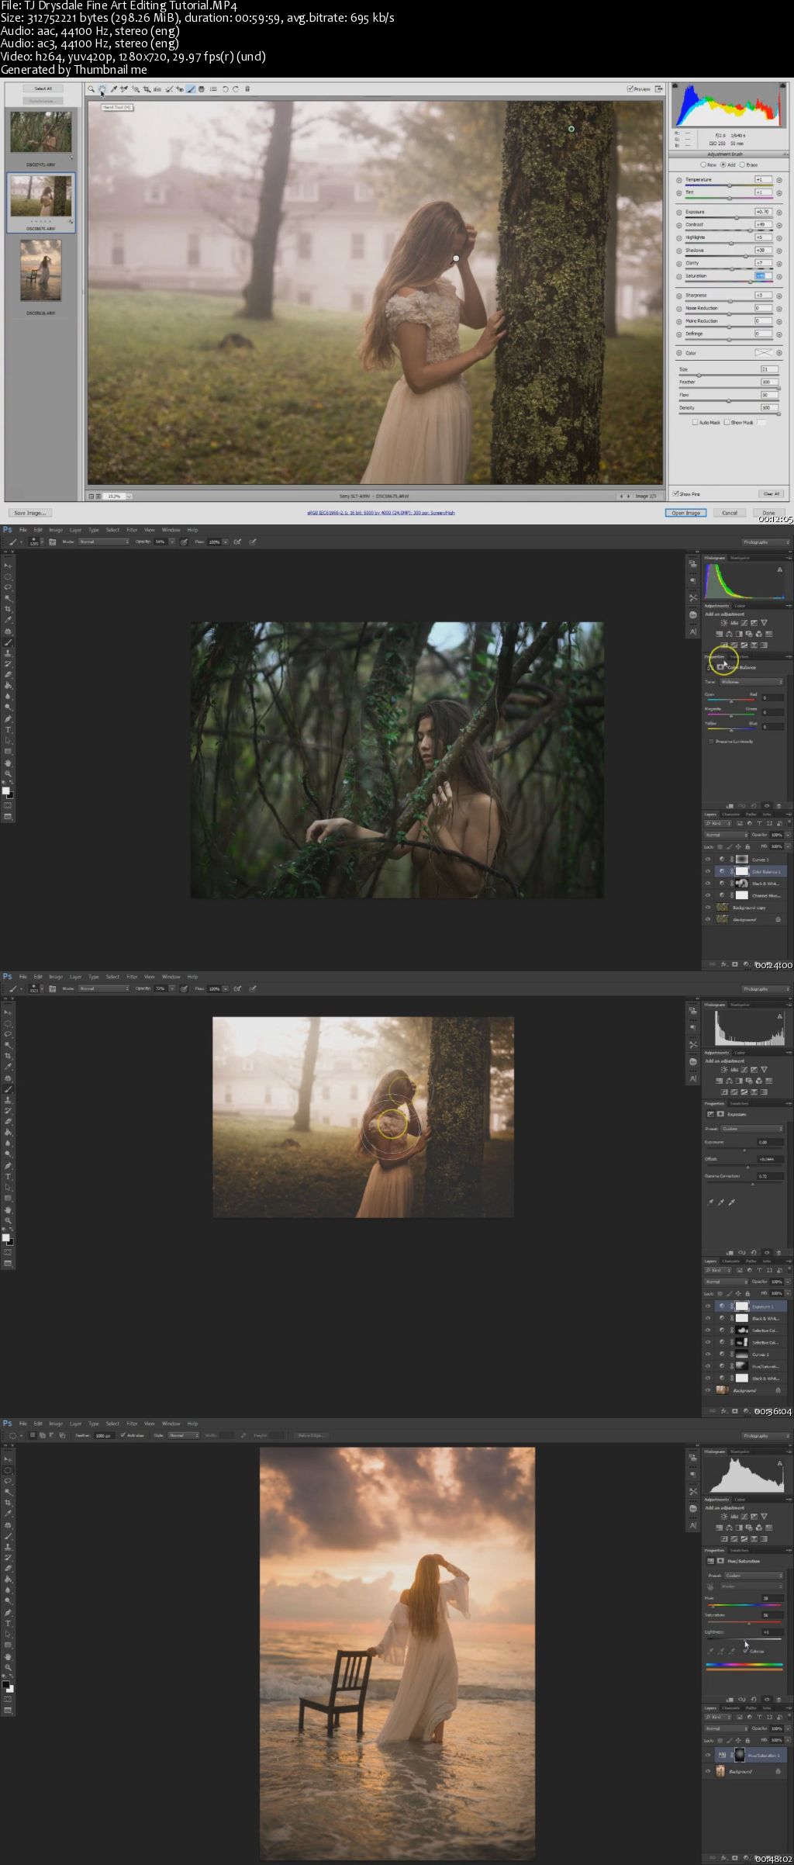Click the trash icon in Camera Raw toolbar
The image size is (794, 1865).
pos(247,89)
